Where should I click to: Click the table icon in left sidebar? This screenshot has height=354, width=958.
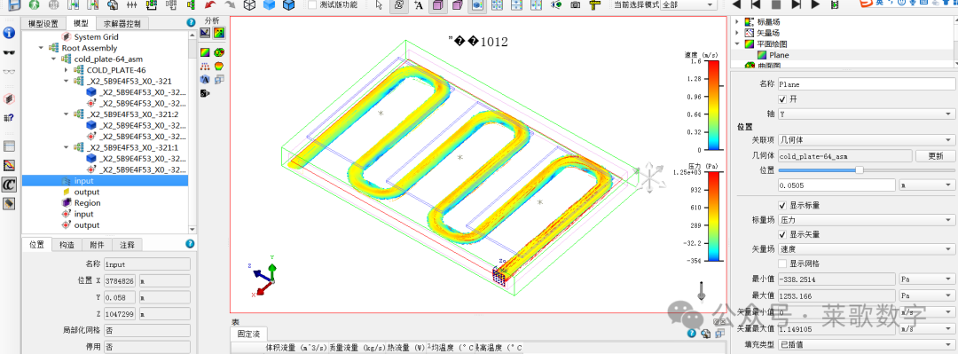pos(9,146)
